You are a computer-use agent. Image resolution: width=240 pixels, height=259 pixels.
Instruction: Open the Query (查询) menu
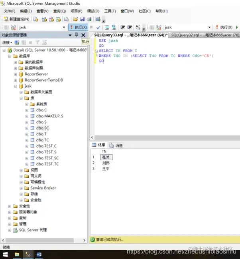click(59, 11)
